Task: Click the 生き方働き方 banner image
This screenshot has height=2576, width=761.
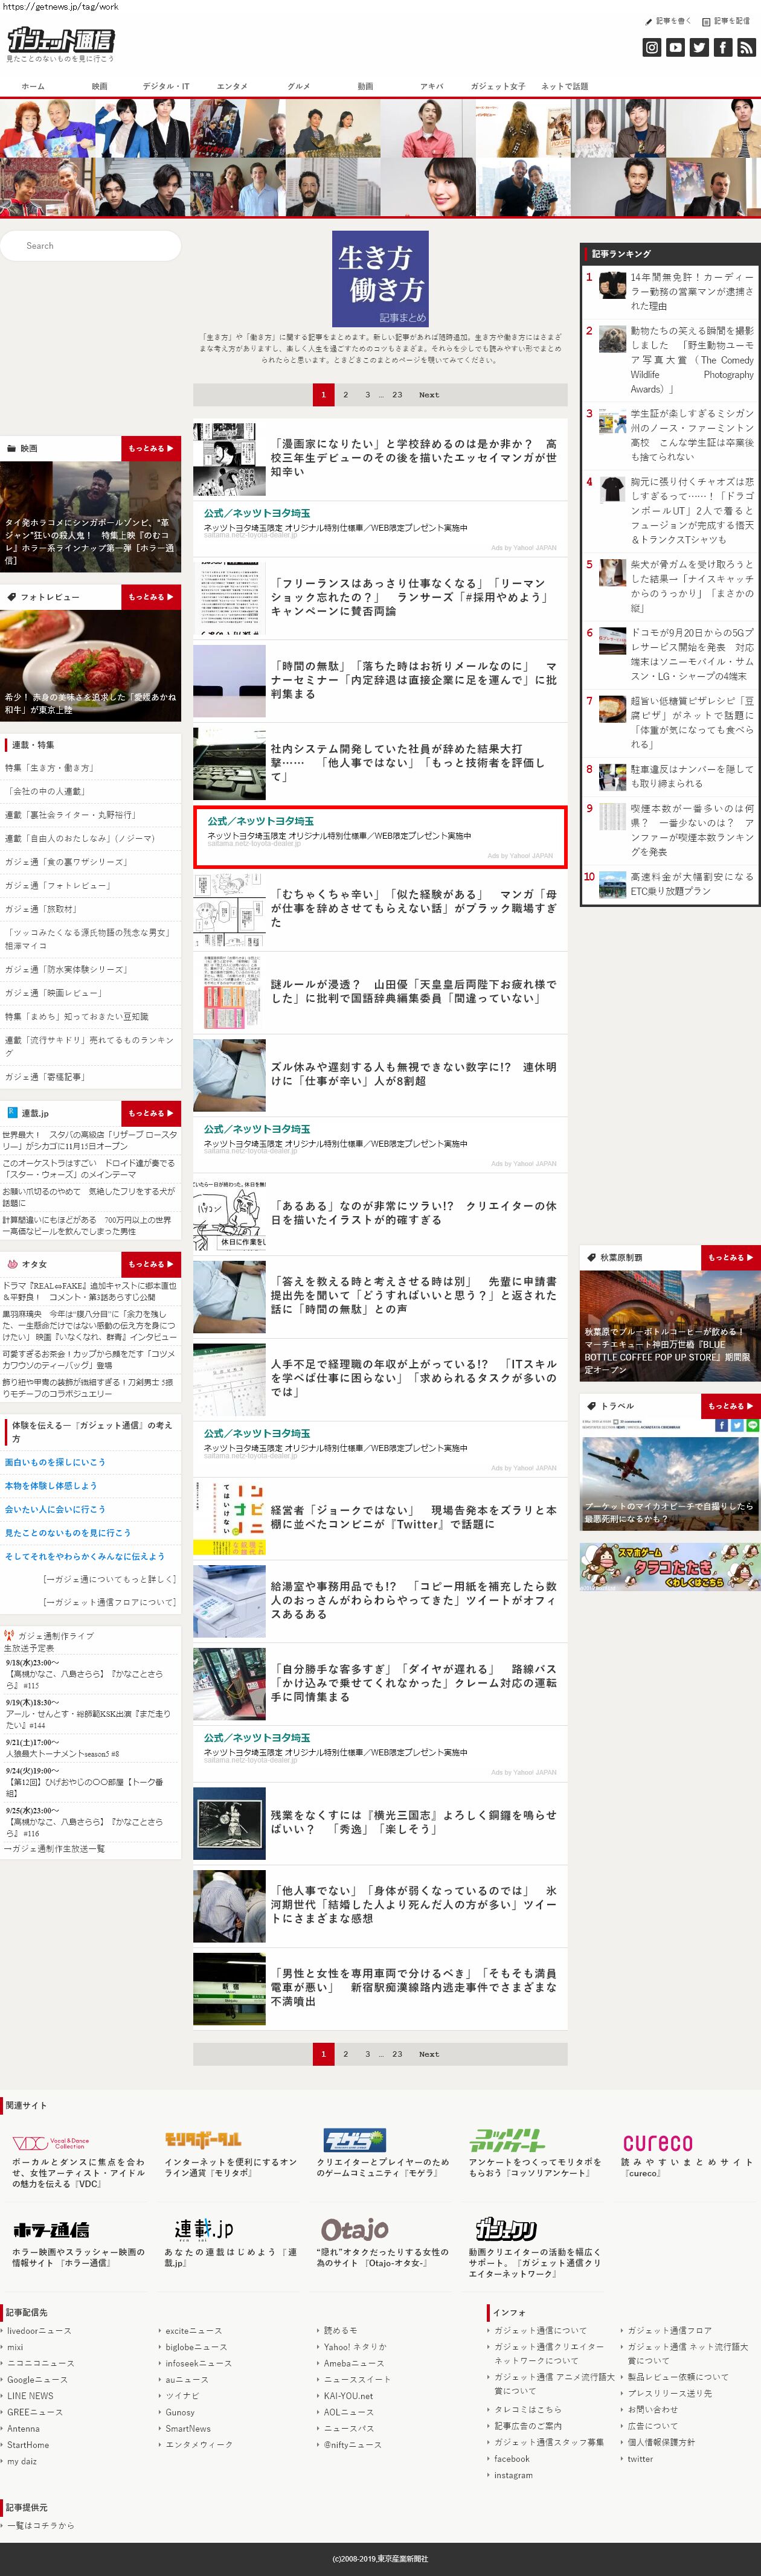Action: (380, 279)
